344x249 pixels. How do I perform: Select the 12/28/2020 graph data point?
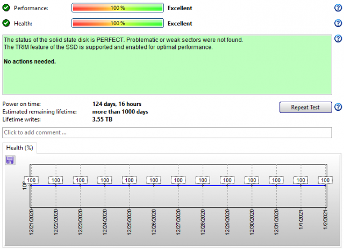(203, 186)
